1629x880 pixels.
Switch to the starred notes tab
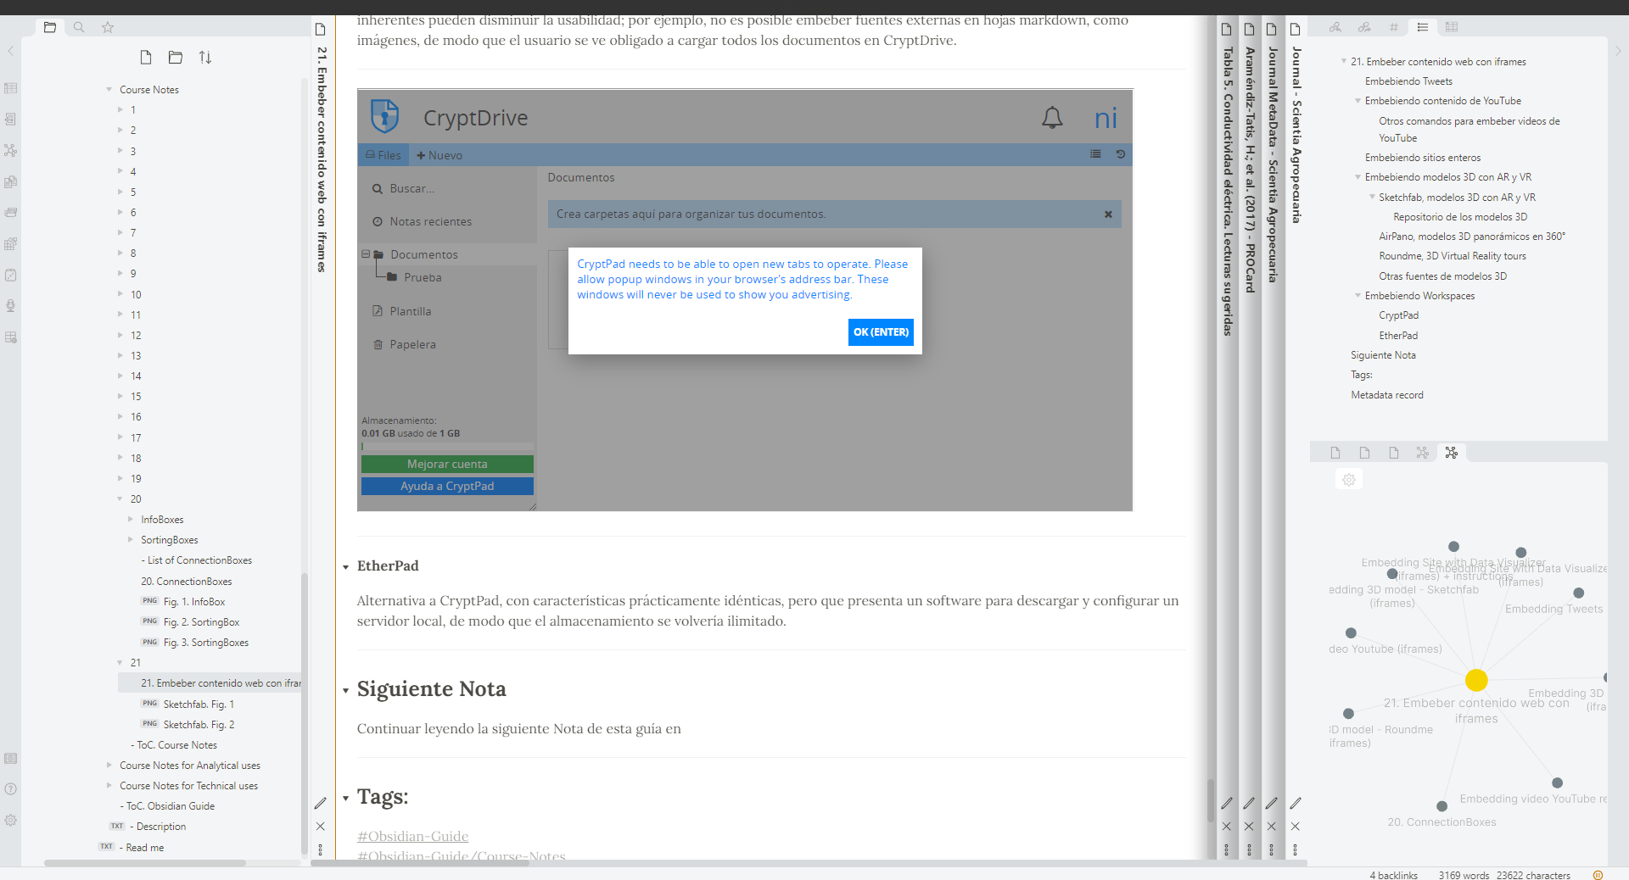[108, 27]
